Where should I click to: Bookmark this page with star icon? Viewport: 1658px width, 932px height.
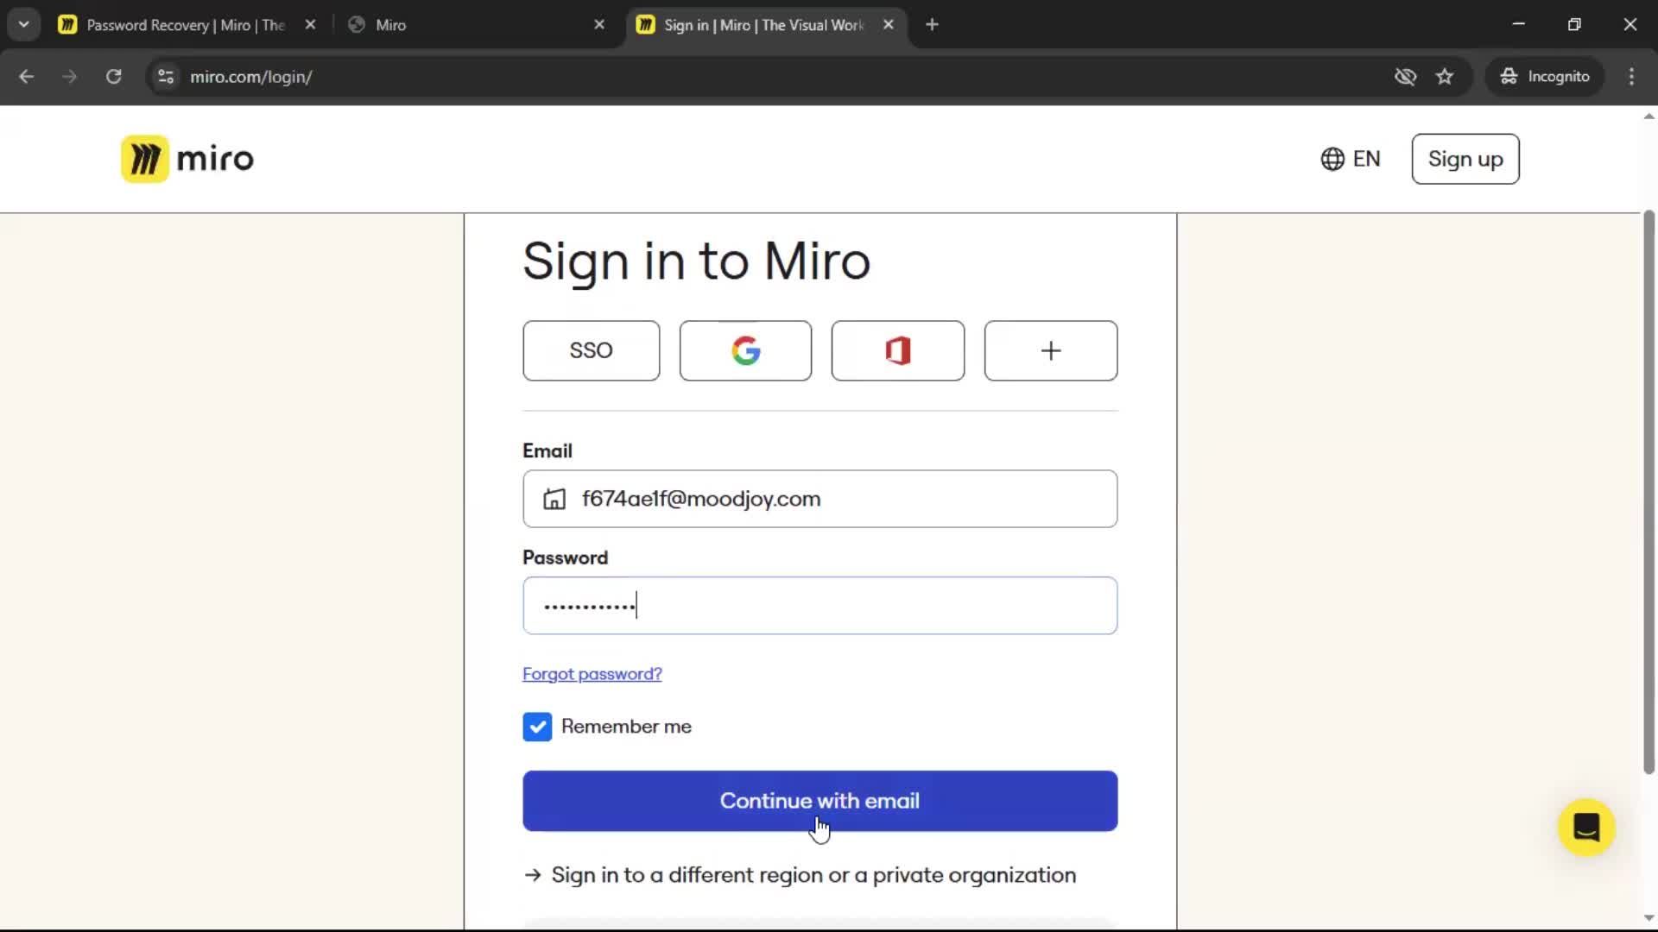pos(1445,77)
